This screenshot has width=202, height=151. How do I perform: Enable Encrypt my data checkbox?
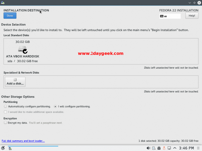point(6,123)
